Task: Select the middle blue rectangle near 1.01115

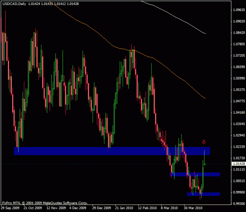Action: (x=195, y=174)
